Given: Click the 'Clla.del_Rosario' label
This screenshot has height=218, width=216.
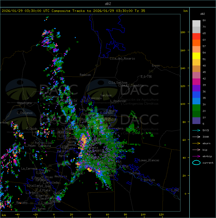Looking at the screenshot, I should click(x=122, y=59).
